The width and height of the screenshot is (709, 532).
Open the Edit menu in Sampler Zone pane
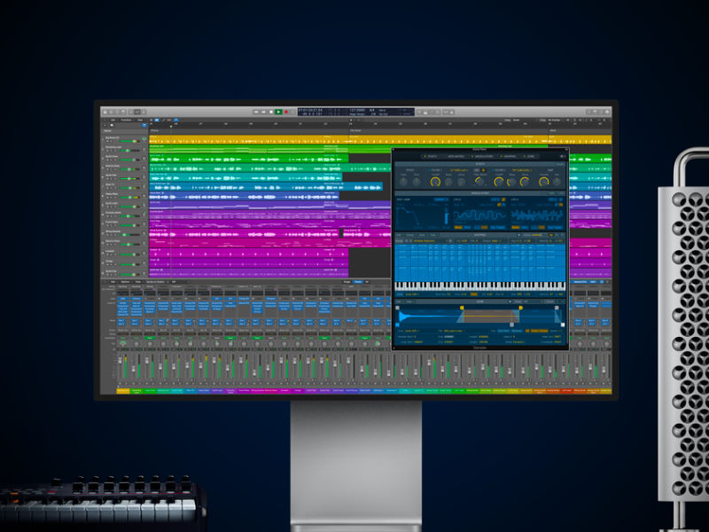click(x=399, y=301)
